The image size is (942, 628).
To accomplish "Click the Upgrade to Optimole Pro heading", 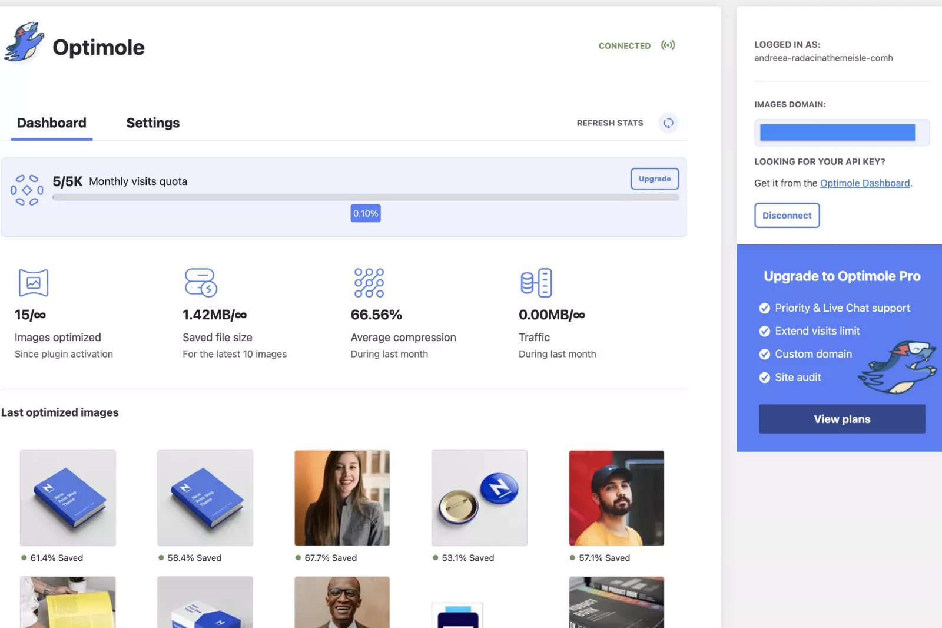I will tap(842, 276).
